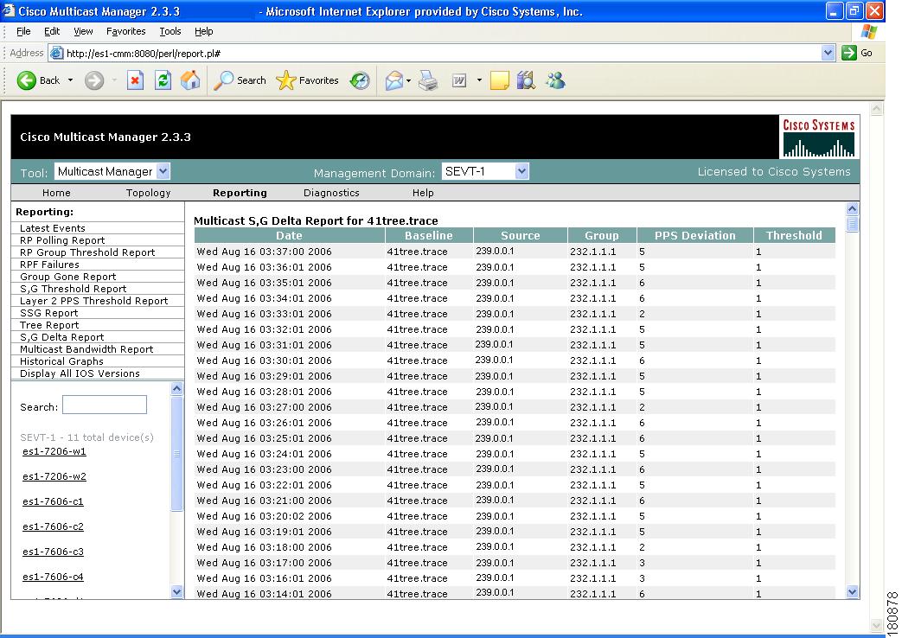Open the Discuss note icon
902x638 pixels.
point(499,80)
